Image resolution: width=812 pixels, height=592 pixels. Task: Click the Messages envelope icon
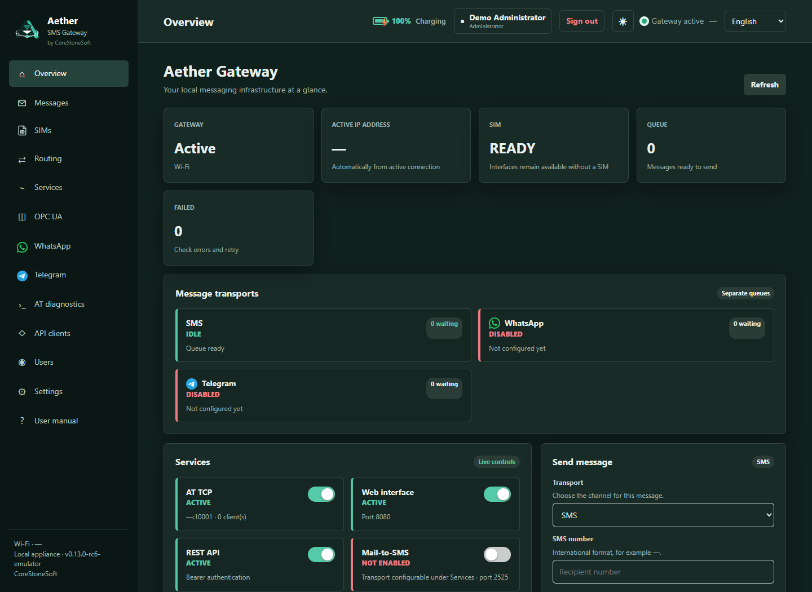[x=22, y=103]
